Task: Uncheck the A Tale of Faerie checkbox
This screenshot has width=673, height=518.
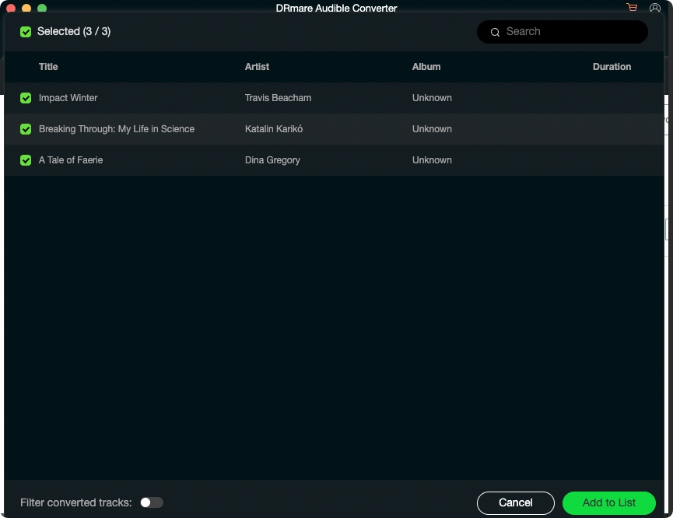Action: (26, 160)
